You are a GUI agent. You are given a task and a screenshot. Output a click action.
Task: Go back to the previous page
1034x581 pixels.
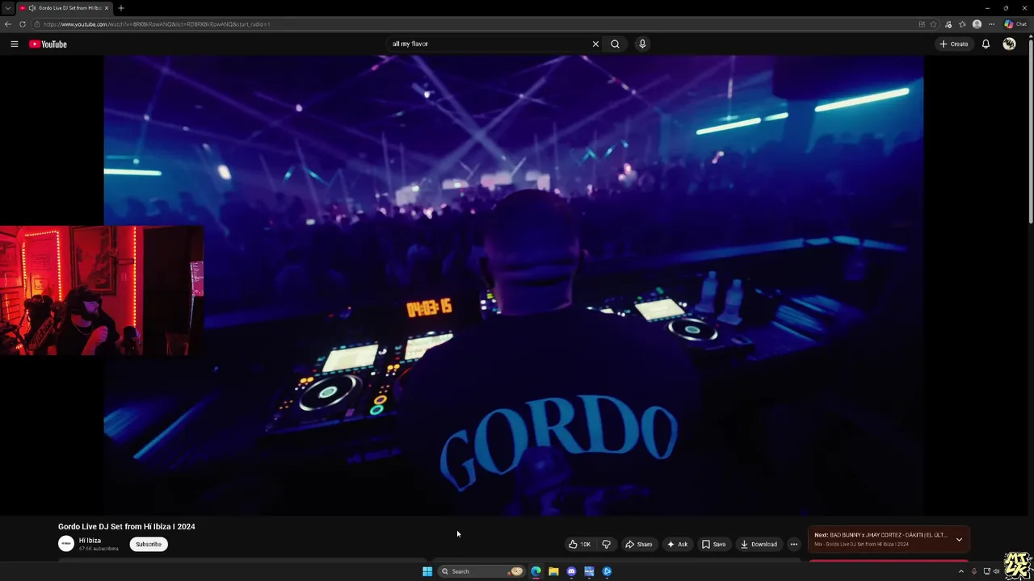[8, 24]
